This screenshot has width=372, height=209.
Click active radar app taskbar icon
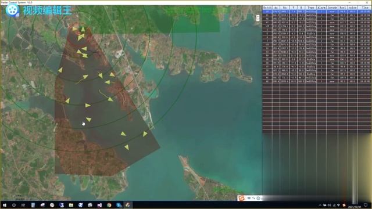click(x=128, y=205)
